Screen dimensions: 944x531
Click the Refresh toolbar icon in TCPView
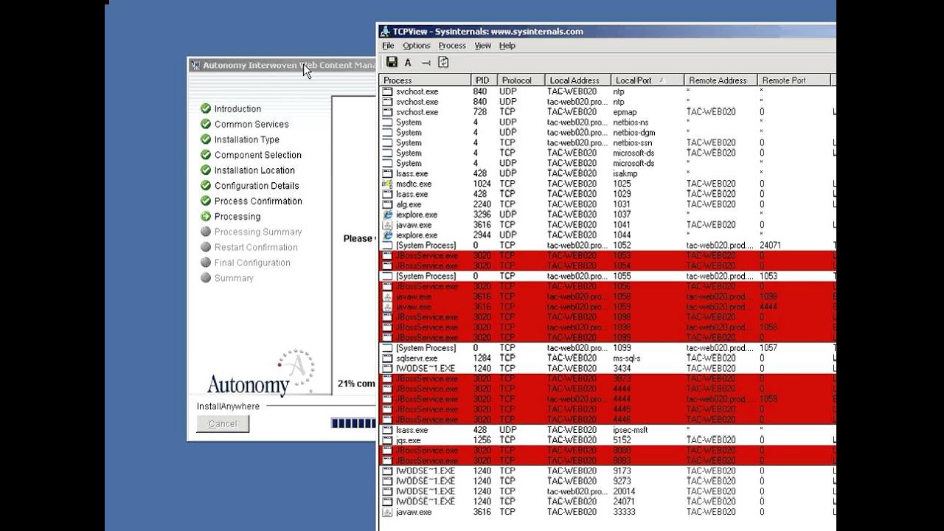tap(443, 62)
